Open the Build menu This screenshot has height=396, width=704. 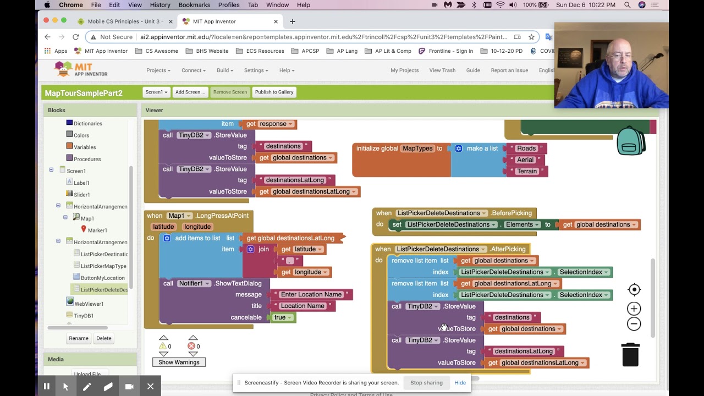pos(225,70)
